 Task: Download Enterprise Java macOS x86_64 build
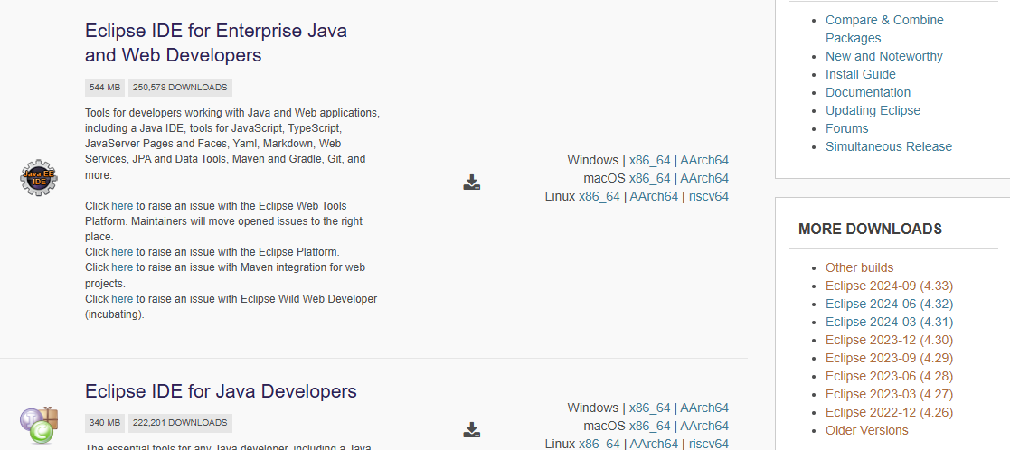(x=649, y=178)
